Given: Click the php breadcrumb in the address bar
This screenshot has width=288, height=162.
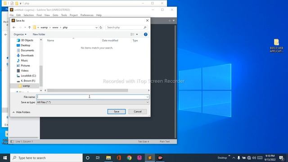Looking at the screenshot, I should click(x=65, y=27).
